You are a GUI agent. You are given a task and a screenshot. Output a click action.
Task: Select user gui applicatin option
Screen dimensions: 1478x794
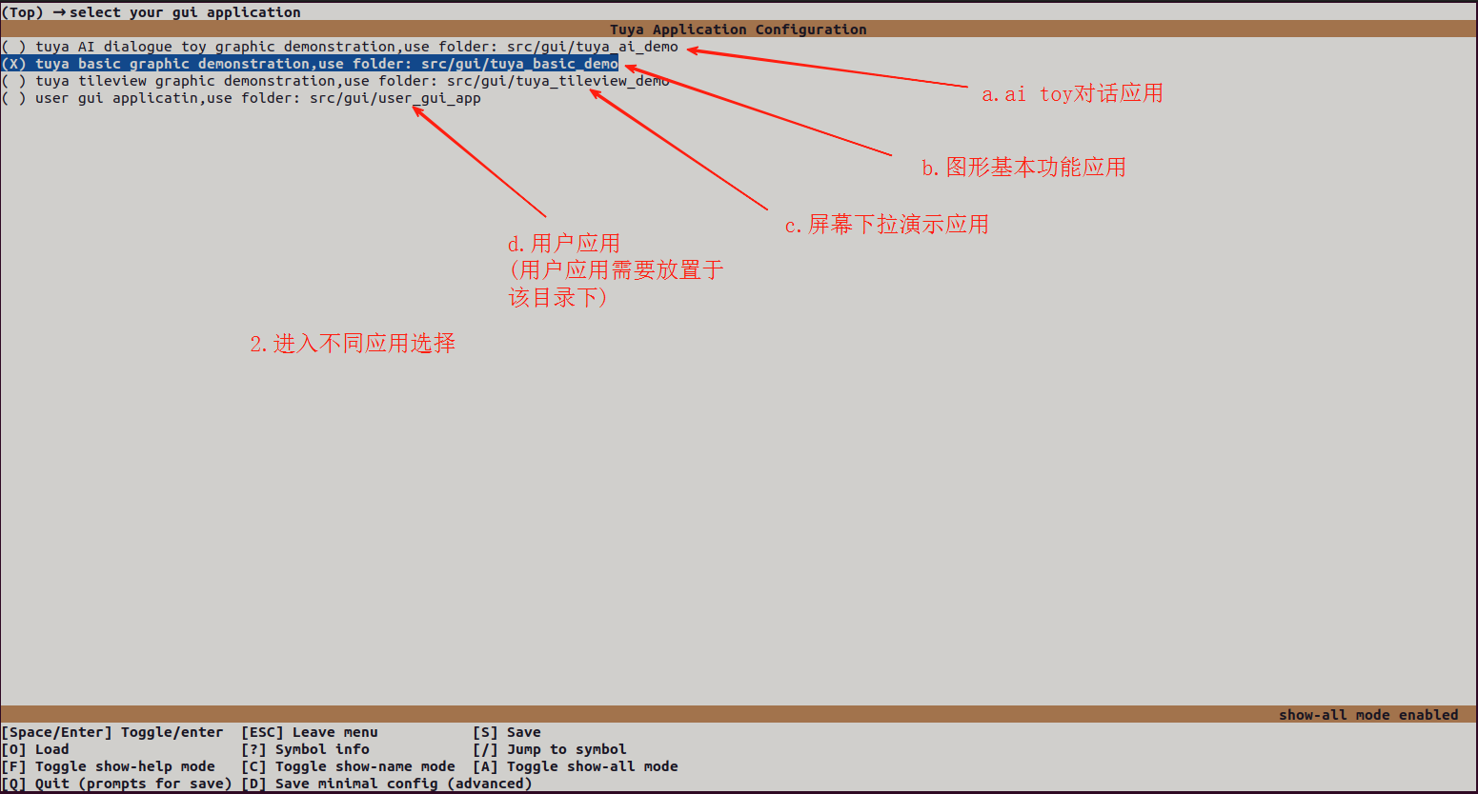[x=241, y=98]
